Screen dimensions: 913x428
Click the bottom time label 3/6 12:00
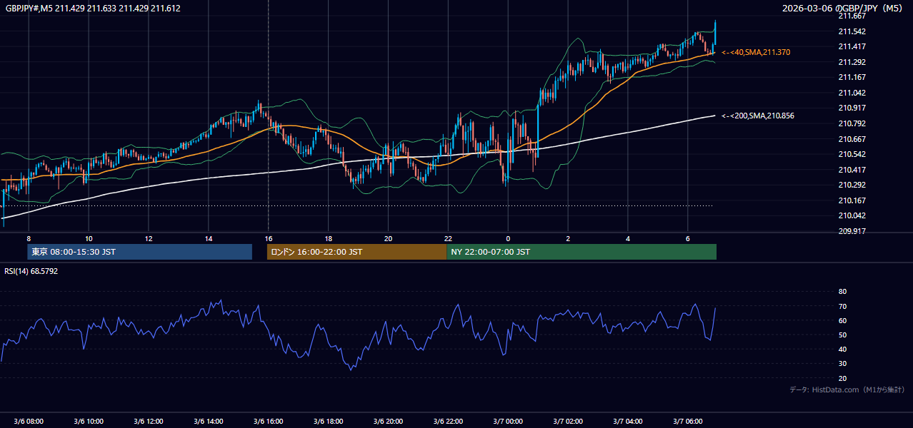pyautogui.click(x=149, y=421)
